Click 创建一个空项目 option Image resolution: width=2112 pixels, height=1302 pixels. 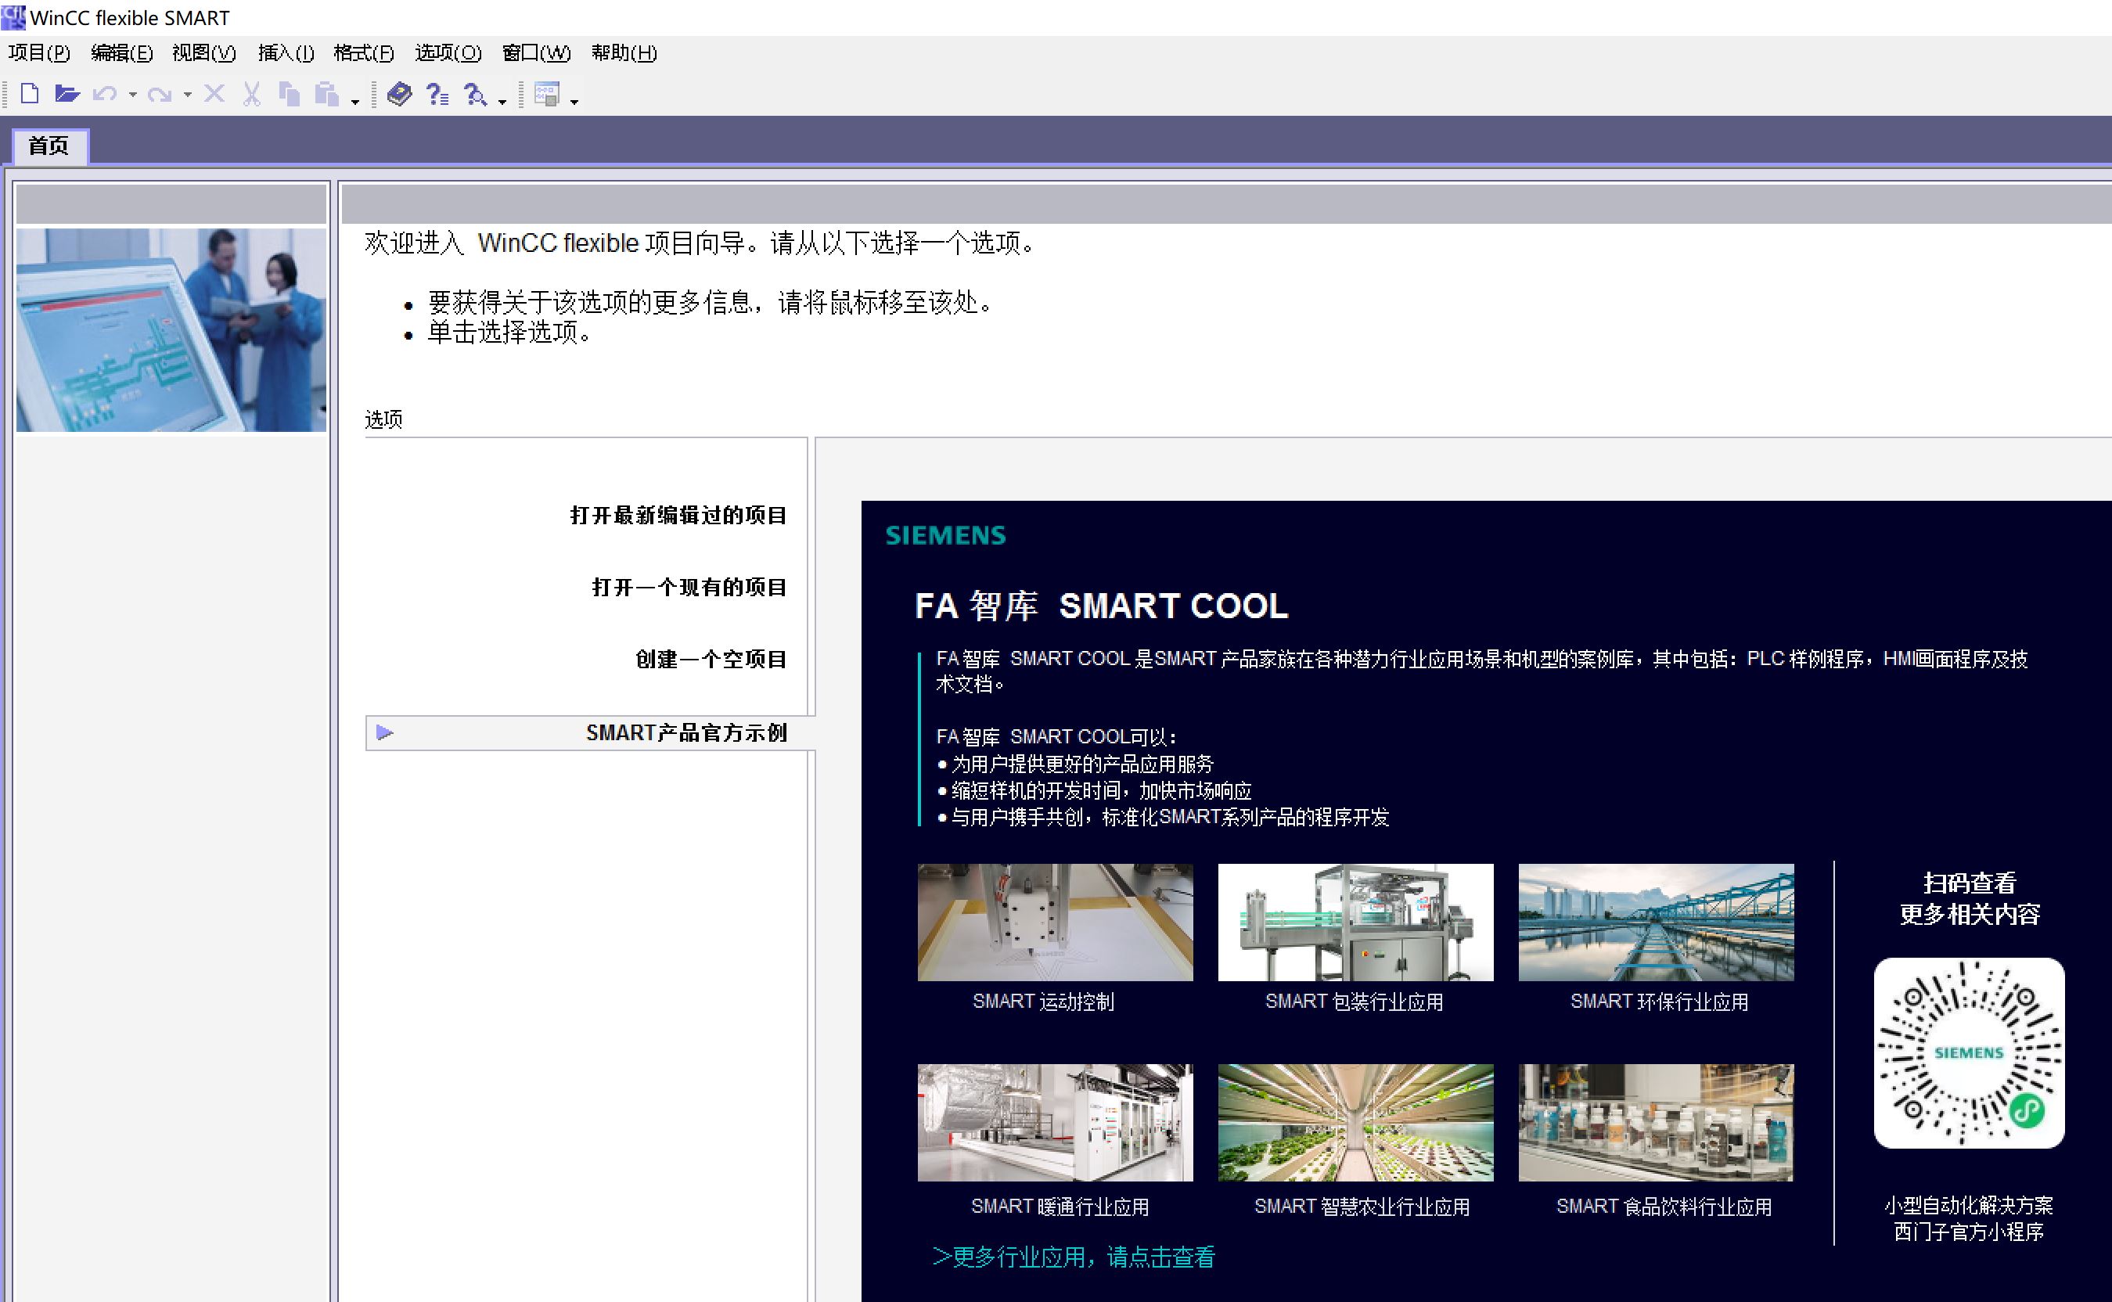(711, 660)
